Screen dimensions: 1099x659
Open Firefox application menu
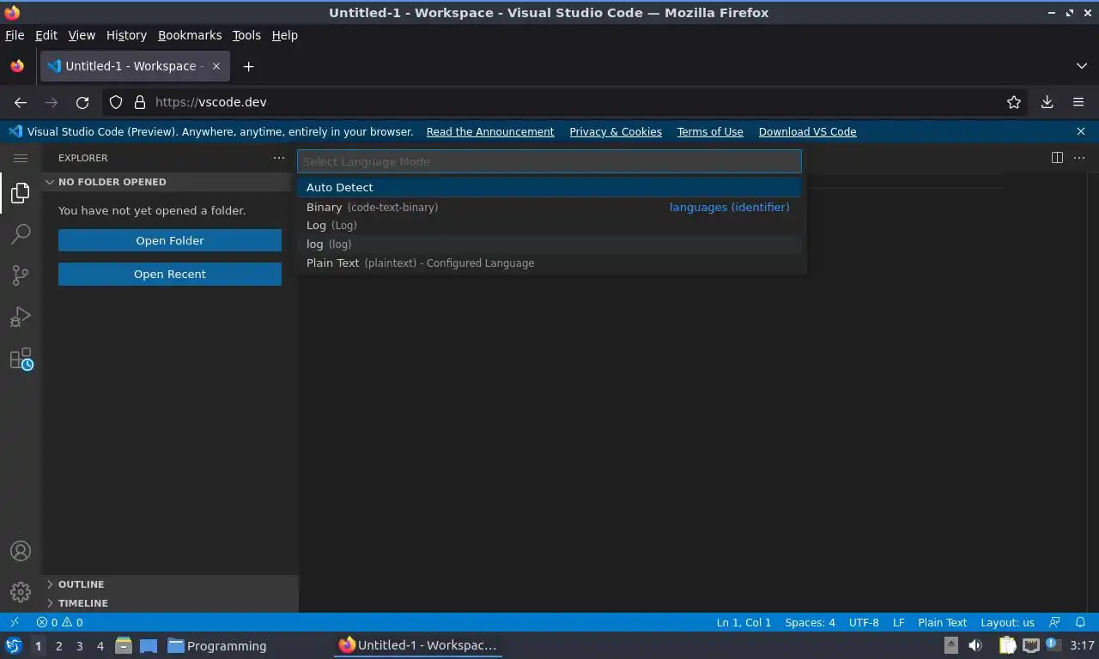[1078, 102]
